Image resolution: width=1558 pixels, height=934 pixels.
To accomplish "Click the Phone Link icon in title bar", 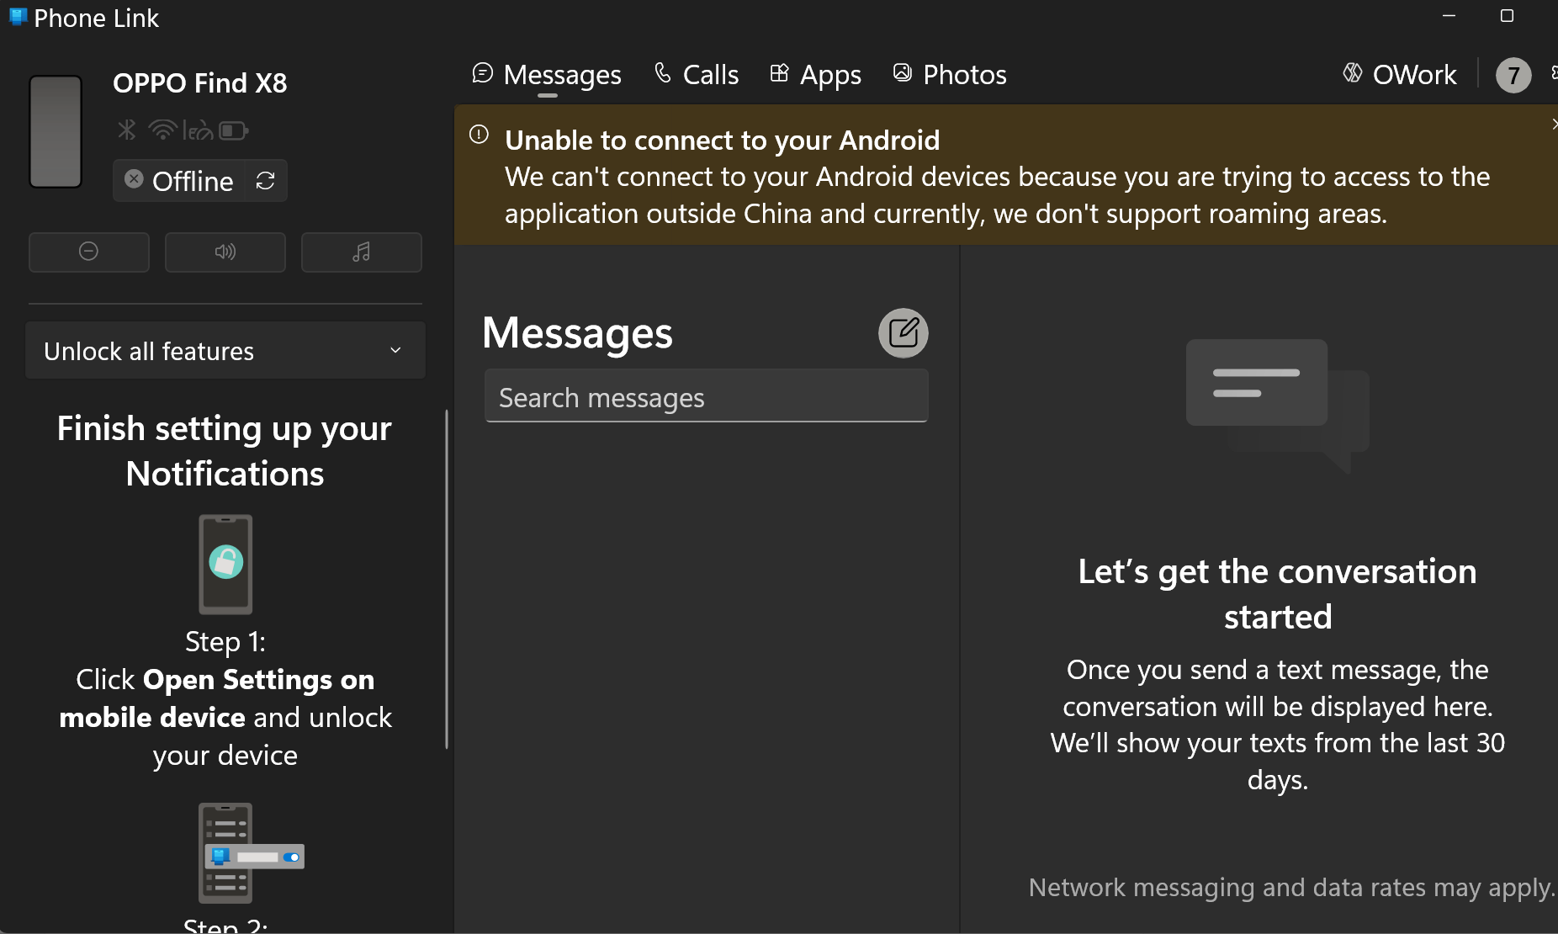I will pos(16,16).
